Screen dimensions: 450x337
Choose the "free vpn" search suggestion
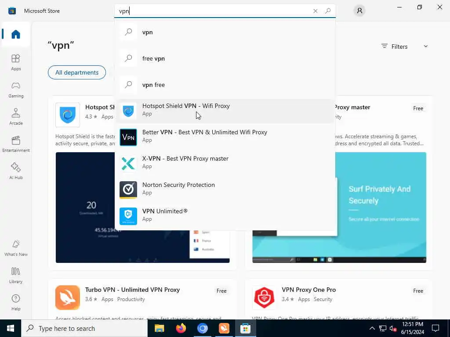click(x=225, y=58)
